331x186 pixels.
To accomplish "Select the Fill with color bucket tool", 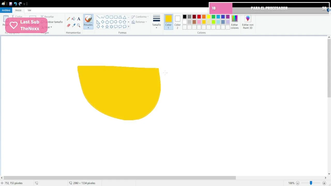I will tap(73, 19).
